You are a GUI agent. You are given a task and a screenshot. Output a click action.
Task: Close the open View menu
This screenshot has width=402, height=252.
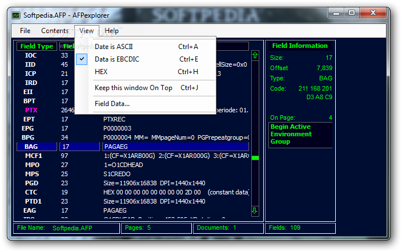pos(86,31)
